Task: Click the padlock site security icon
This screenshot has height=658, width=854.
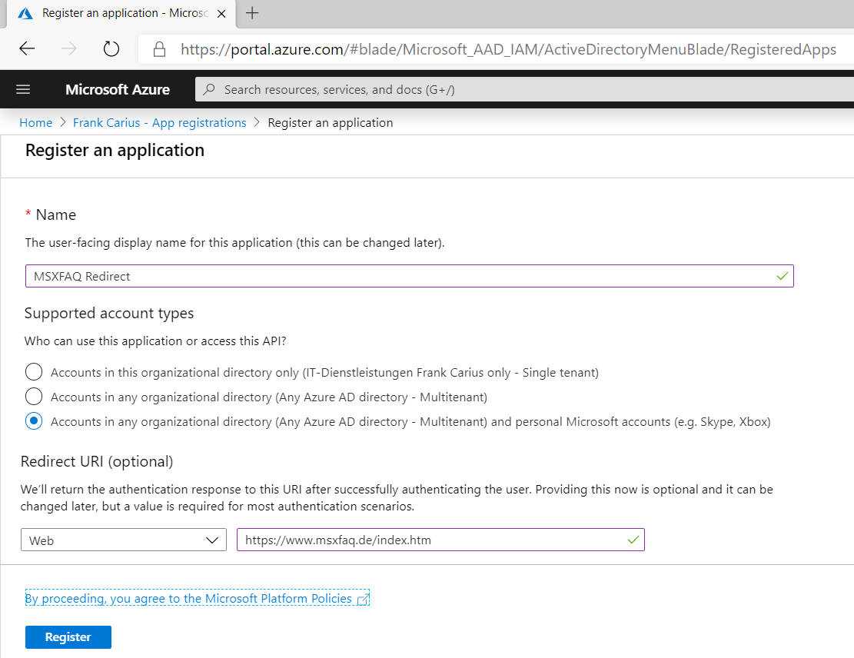Action: tap(159, 49)
